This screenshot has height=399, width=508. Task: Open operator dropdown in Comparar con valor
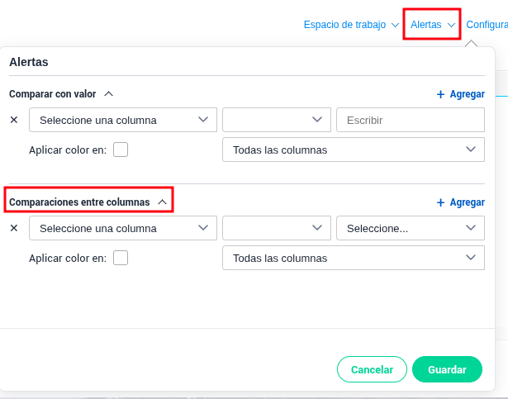click(x=277, y=120)
